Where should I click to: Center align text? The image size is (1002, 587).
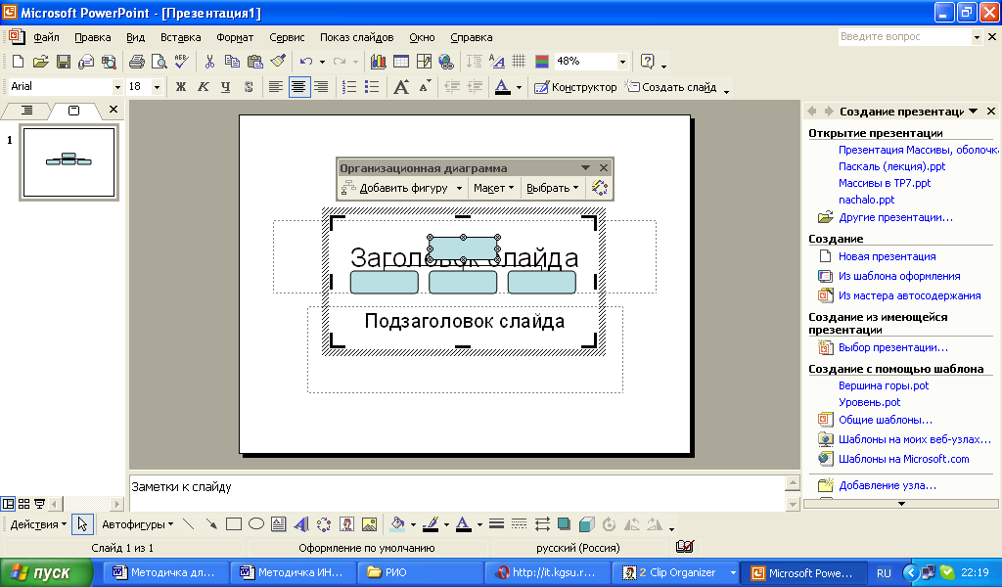pos(298,87)
